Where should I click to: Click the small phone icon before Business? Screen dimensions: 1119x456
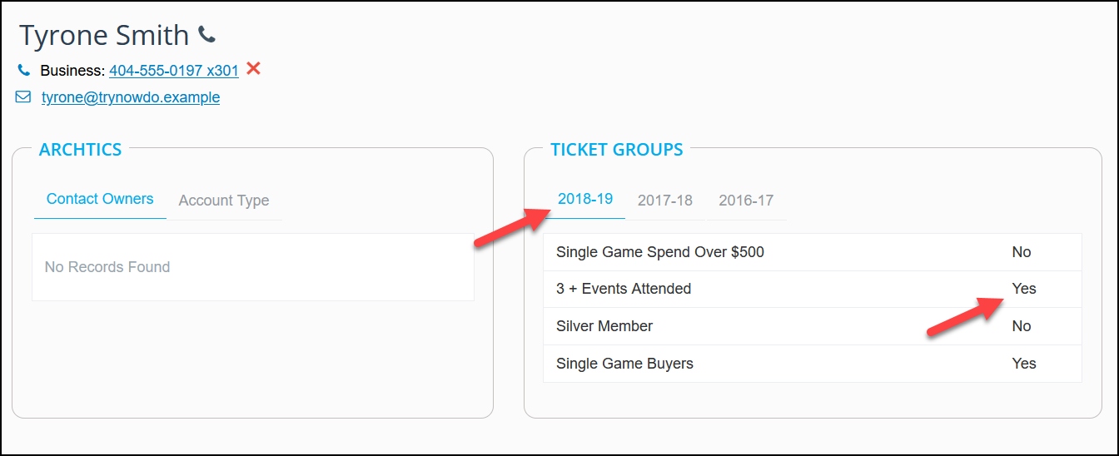23,71
